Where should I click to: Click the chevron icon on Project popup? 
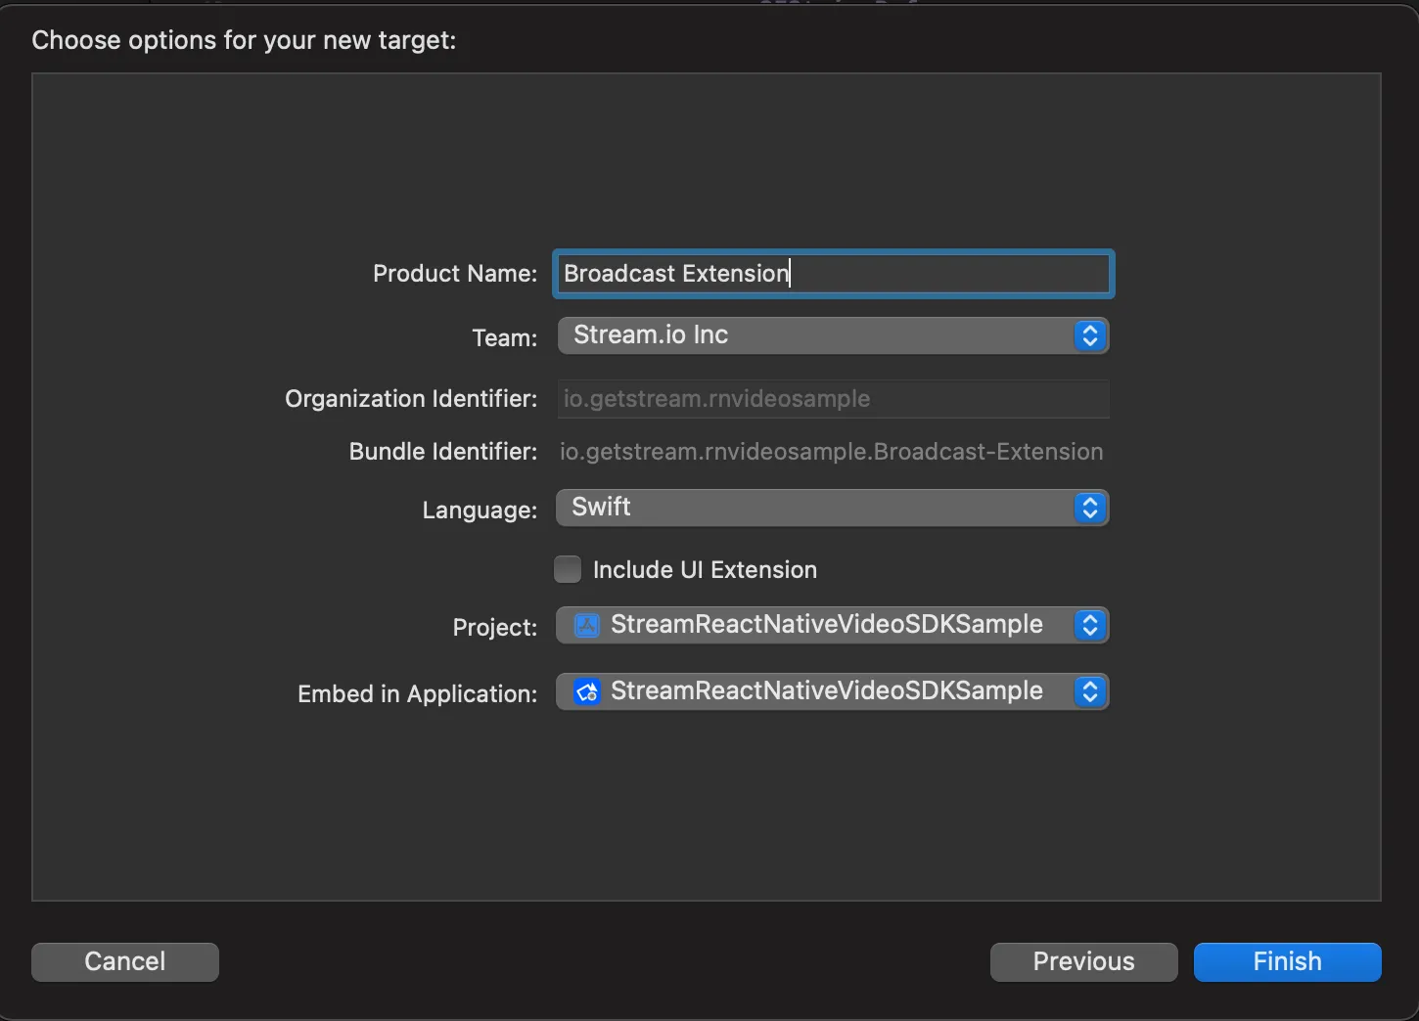point(1089,625)
